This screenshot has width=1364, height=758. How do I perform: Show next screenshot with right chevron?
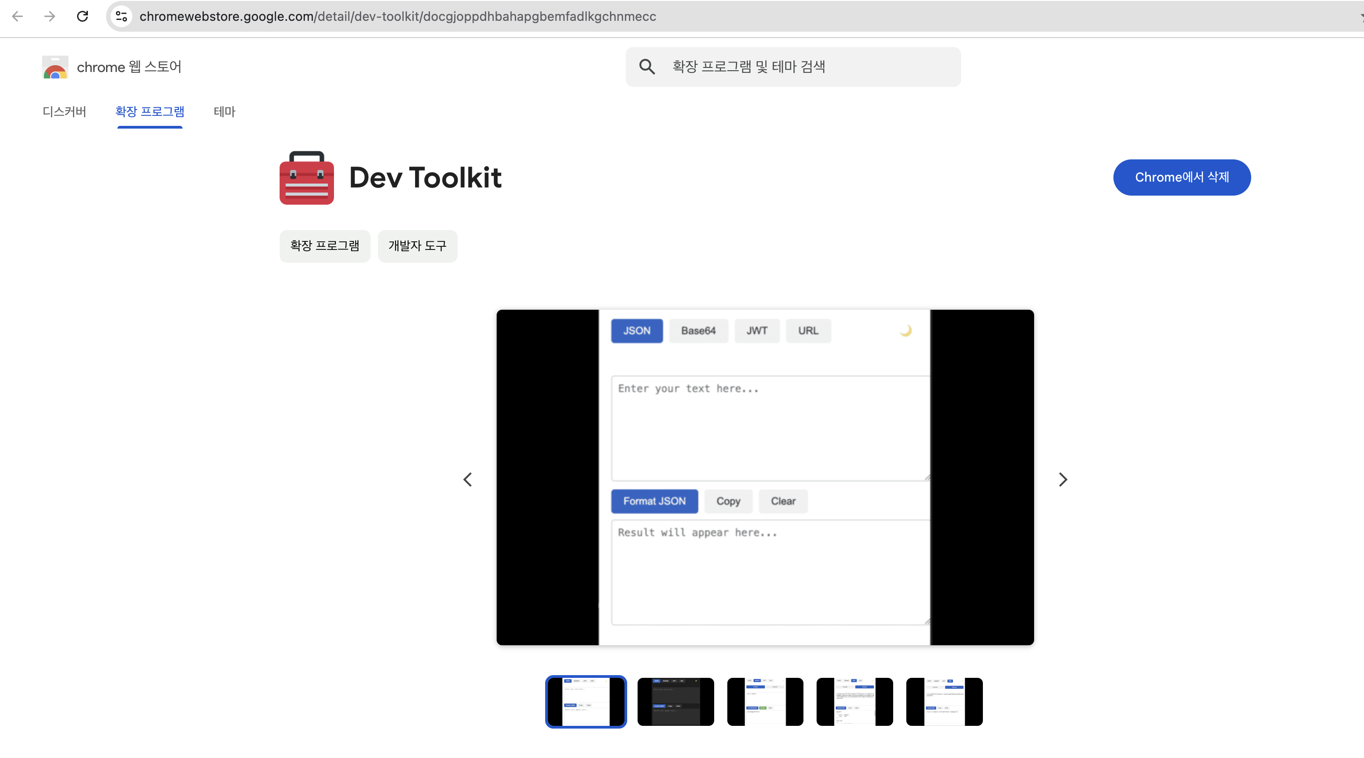click(x=1063, y=479)
